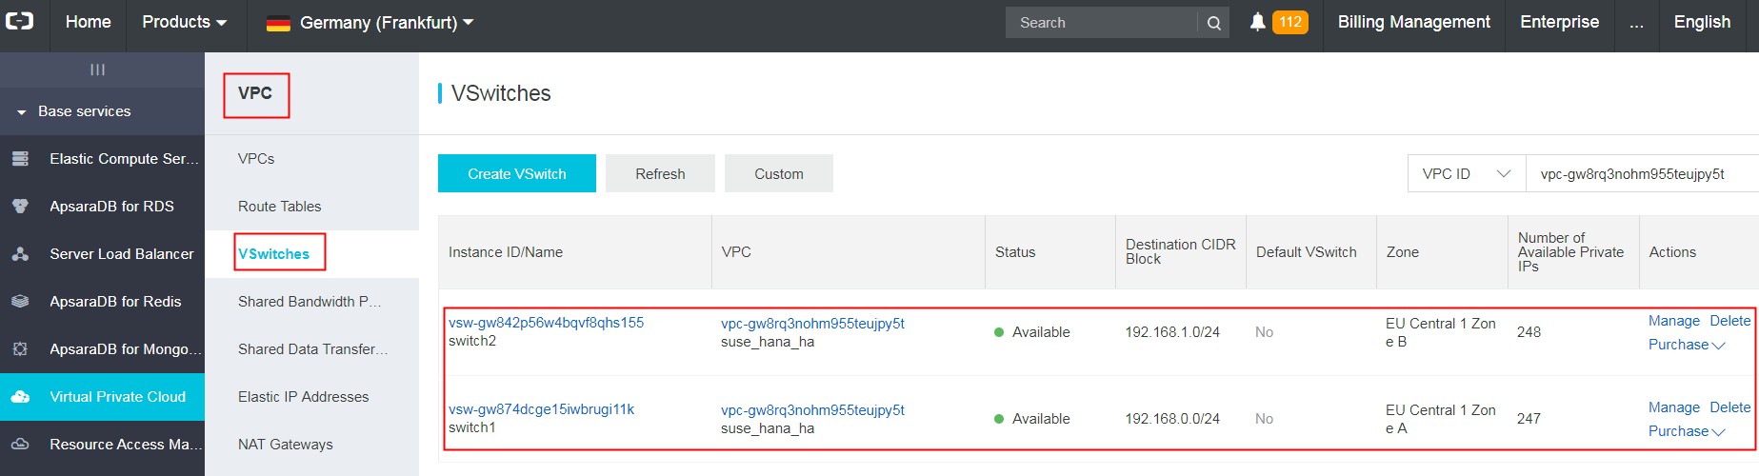This screenshot has height=476, width=1759.
Task: Select ApsaraDB for Redis sidebar icon
Action: coord(20,302)
